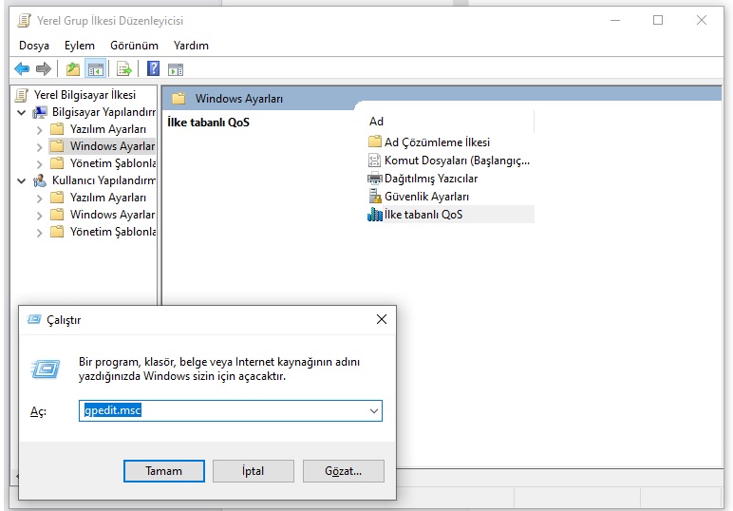Expand Yazılım Ayarları under Kullanıcı Yapılandırması
Viewport: 733px width, 511px height.
(39, 199)
